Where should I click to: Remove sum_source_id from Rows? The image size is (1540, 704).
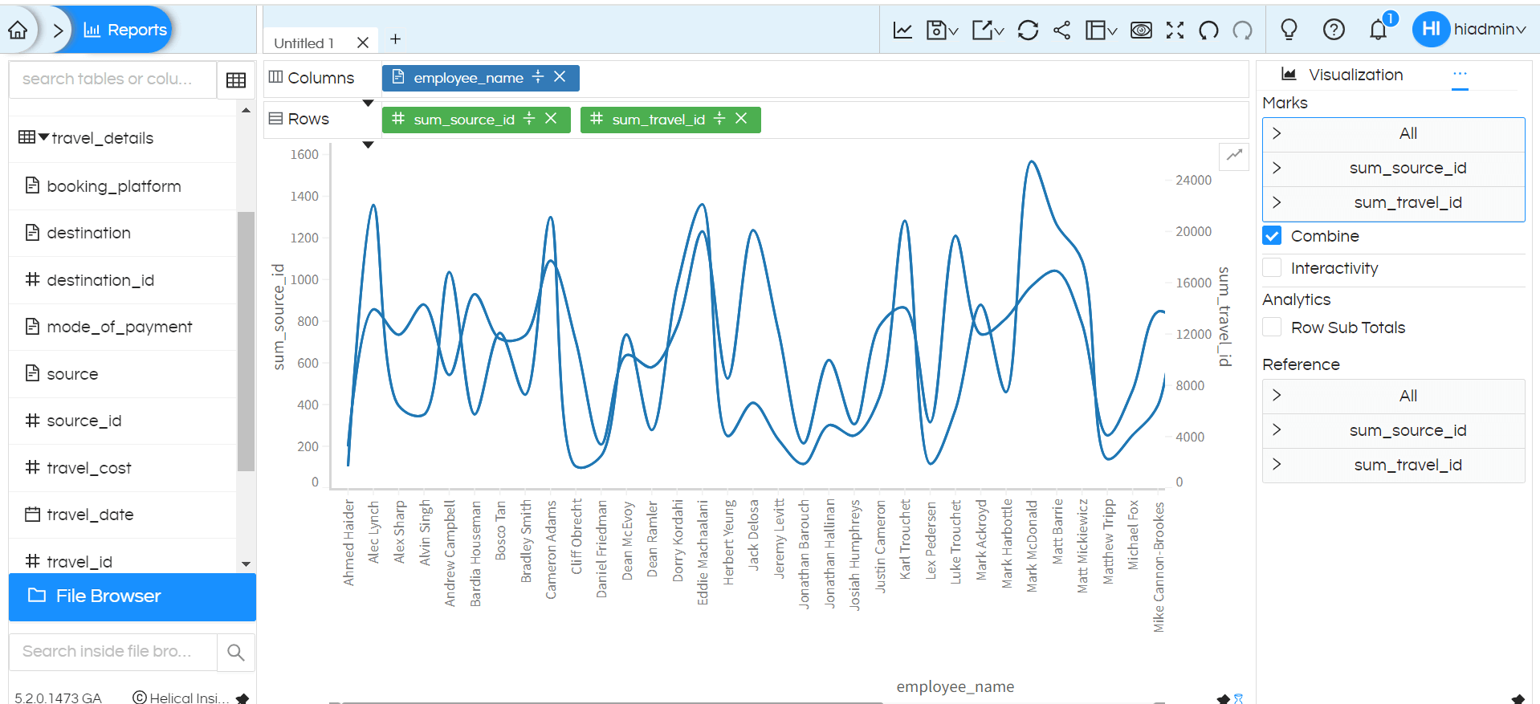[551, 119]
